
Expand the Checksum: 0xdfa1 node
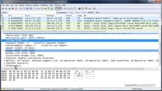[4, 58]
